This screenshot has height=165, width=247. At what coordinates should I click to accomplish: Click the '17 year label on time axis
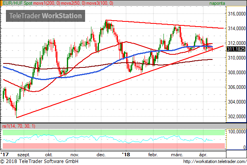pyautogui.click(x=5, y=154)
